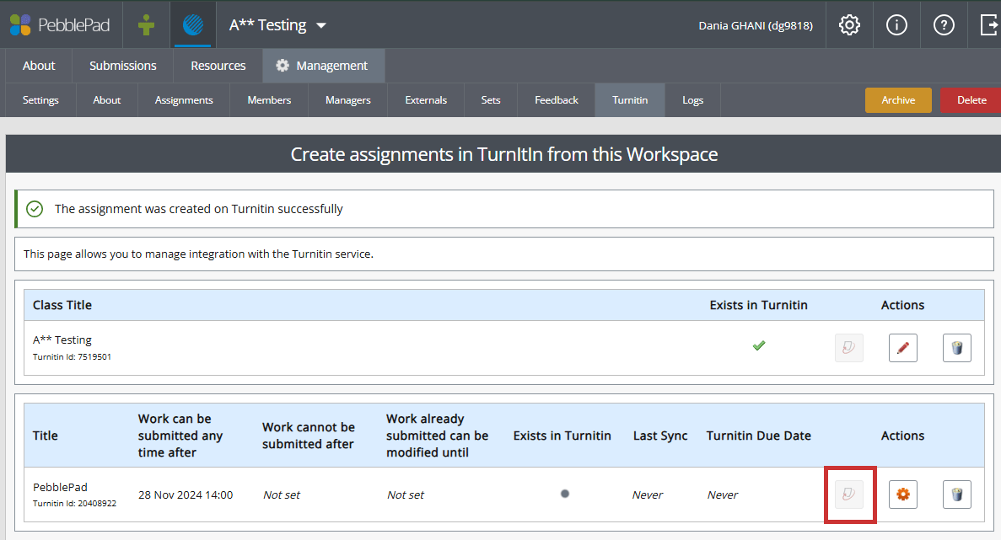This screenshot has height=540, width=1001.
Task: Click the orange Archive button
Action: tap(898, 100)
